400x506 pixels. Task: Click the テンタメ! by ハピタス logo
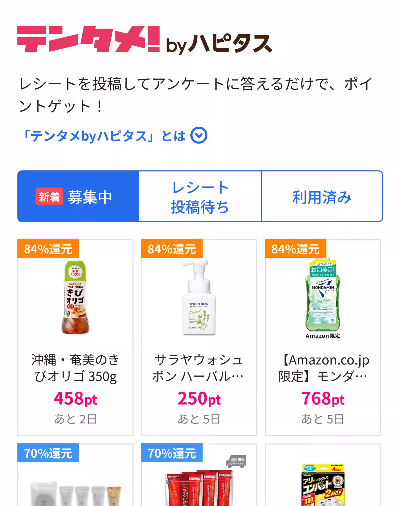144,40
